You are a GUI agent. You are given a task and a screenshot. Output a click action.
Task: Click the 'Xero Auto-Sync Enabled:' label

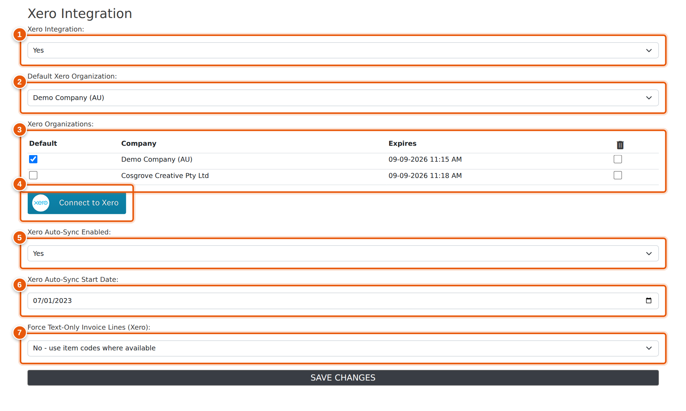[x=69, y=232]
